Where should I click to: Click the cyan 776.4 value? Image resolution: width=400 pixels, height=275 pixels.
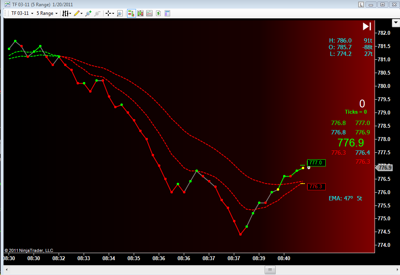pyautogui.click(x=362, y=153)
